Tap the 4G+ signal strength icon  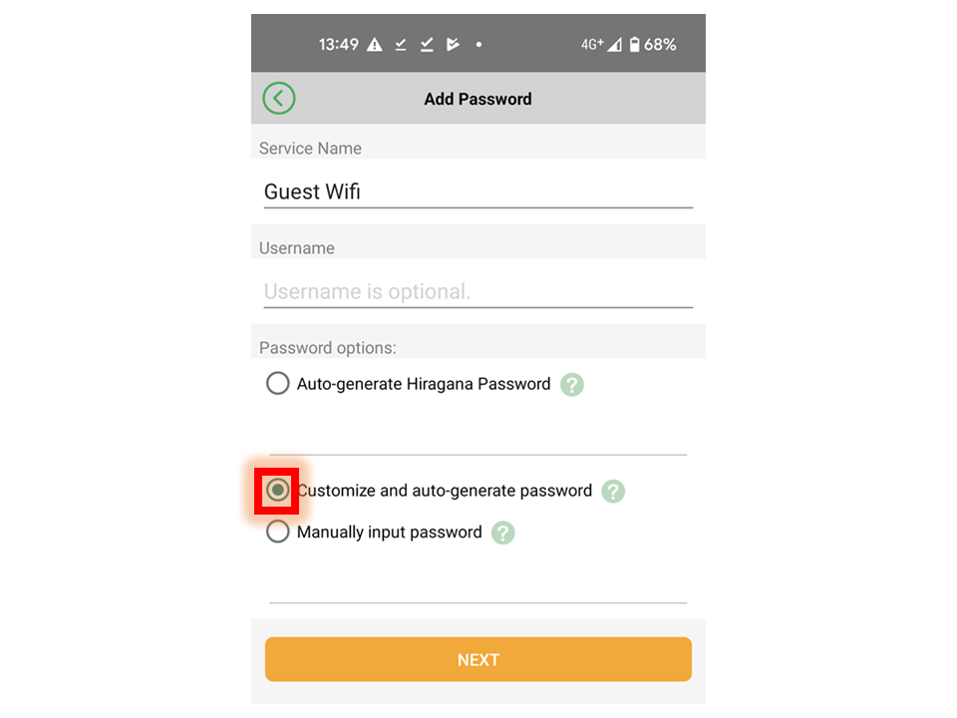point(601,45)
